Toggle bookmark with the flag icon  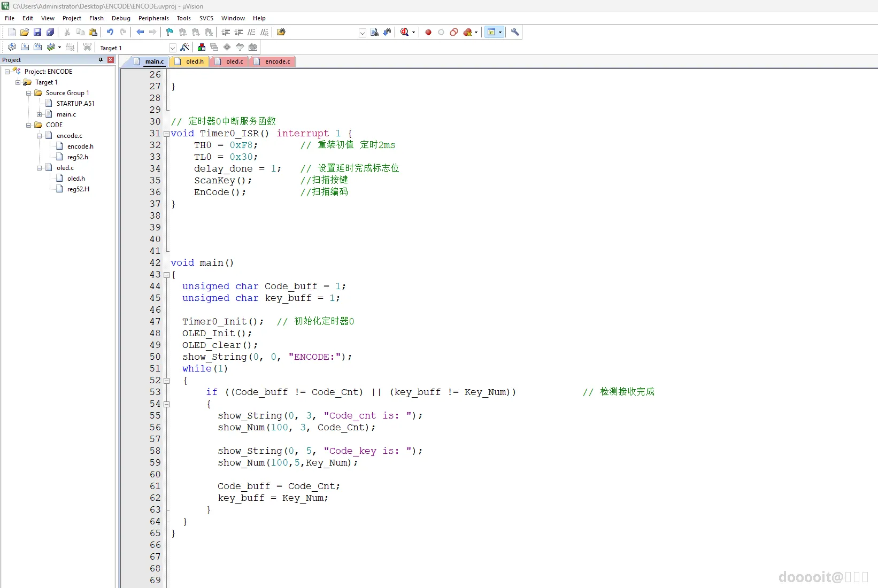coord(170,32)
